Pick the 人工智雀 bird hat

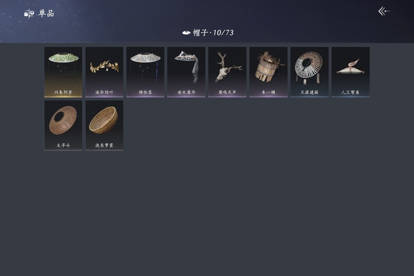pyautogui.click(x=351, y=72)
